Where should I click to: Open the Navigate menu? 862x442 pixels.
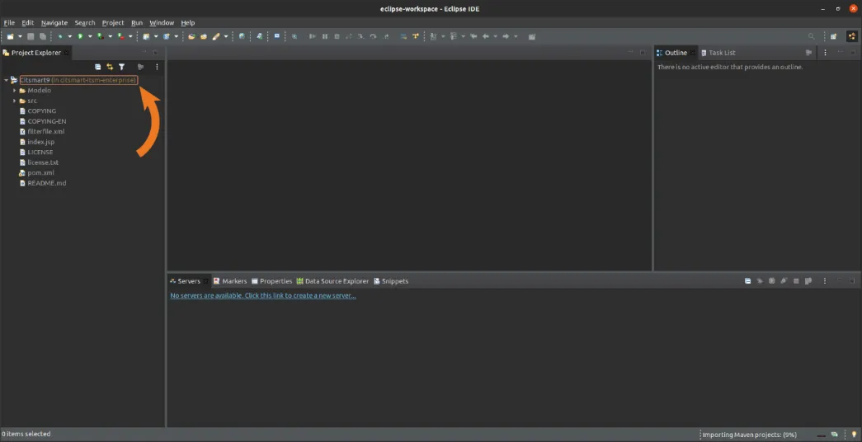pos(54,22)
